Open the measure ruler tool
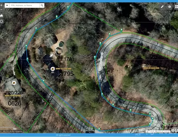The image size is (178, 137). (x=162, y=7)
